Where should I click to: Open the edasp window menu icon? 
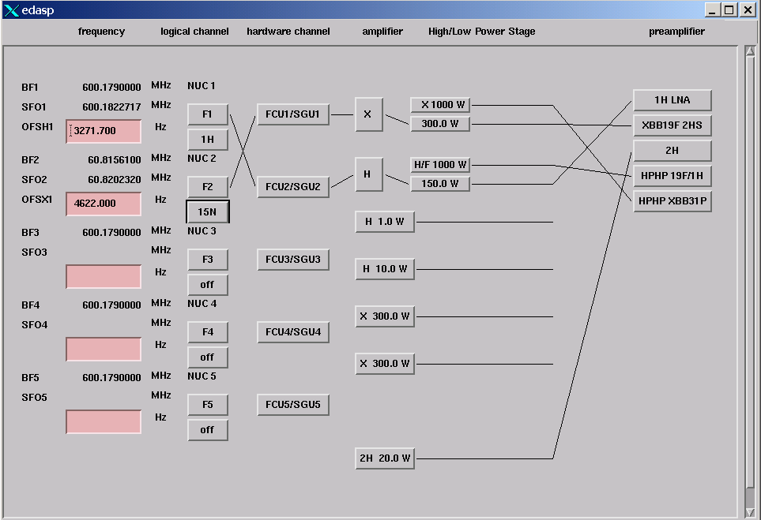pos(10,9)
